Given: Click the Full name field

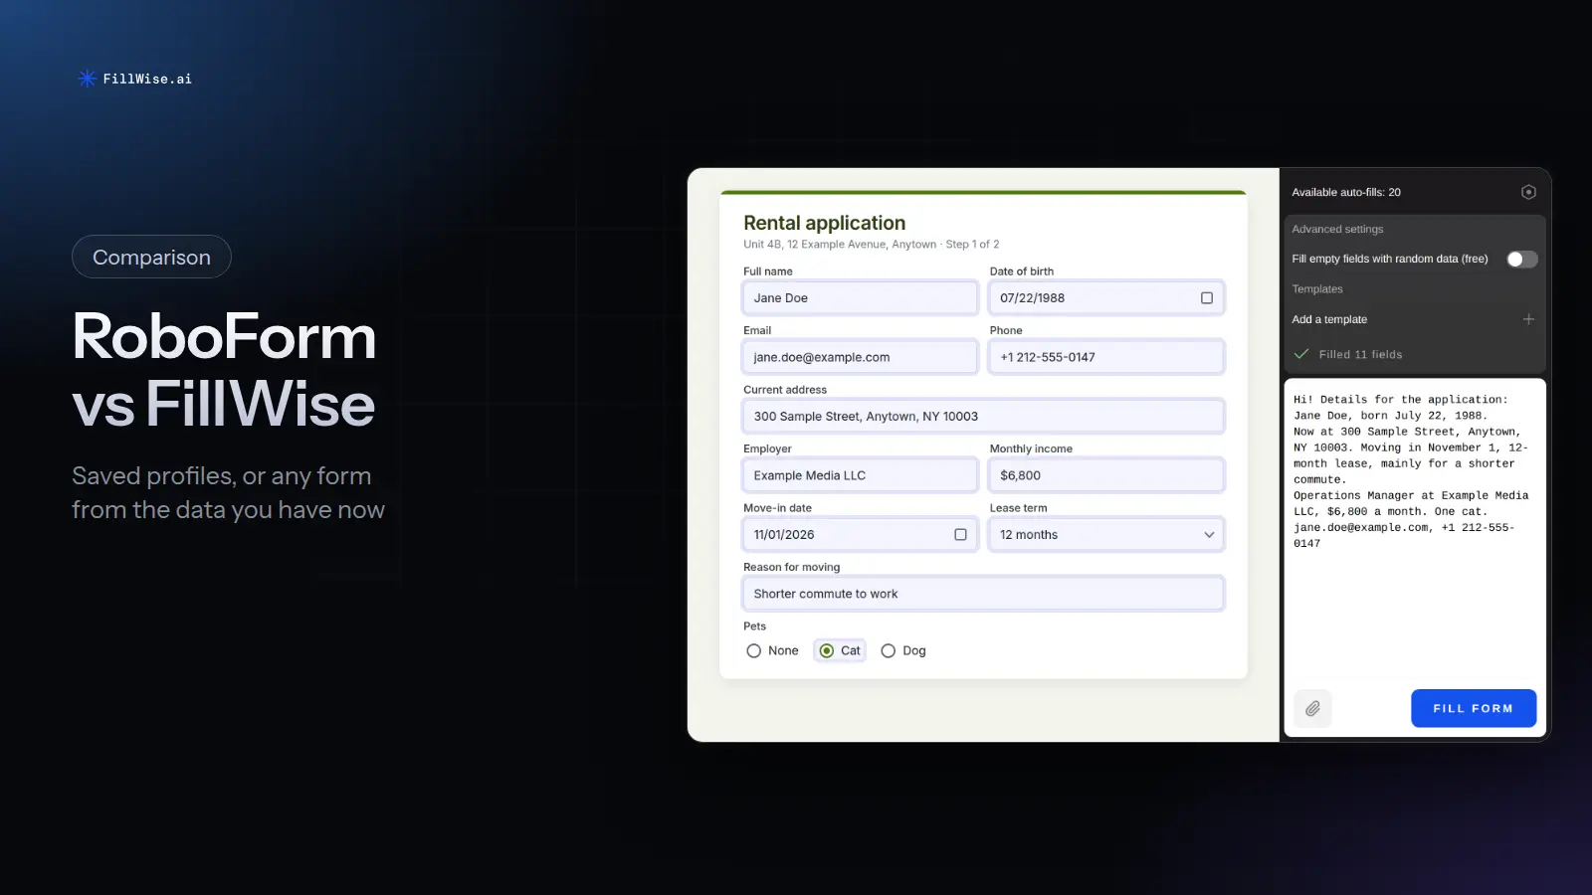Looking at the screenshot, I should coord(860,298).
